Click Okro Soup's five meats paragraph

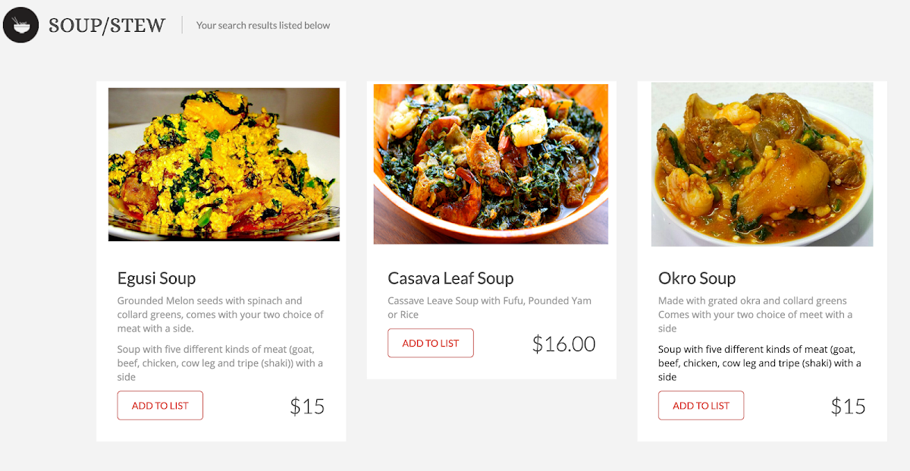(759, 363)
